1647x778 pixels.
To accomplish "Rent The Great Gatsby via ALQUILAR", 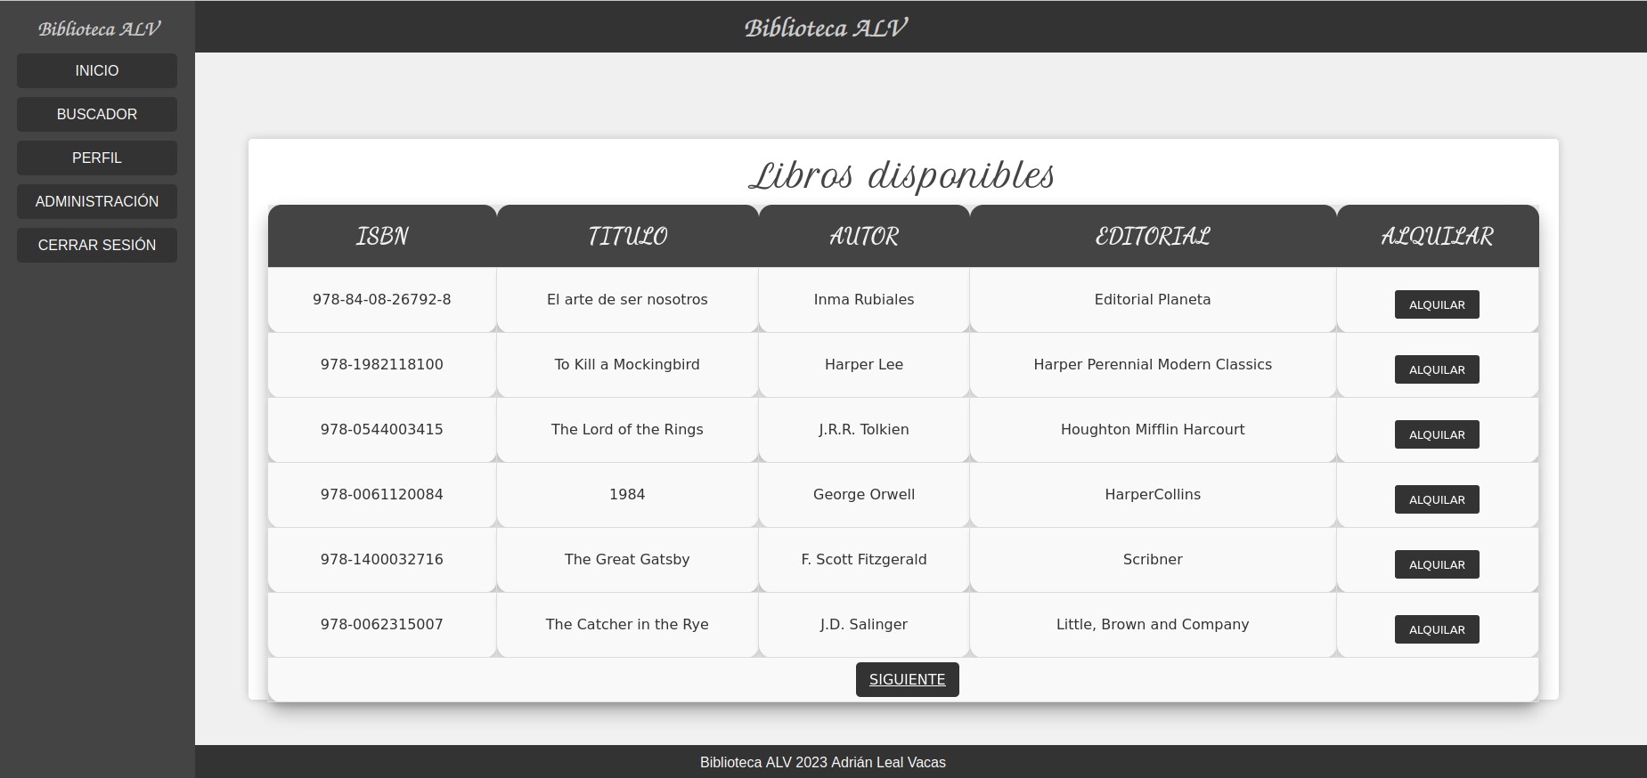I will 1437,564.
